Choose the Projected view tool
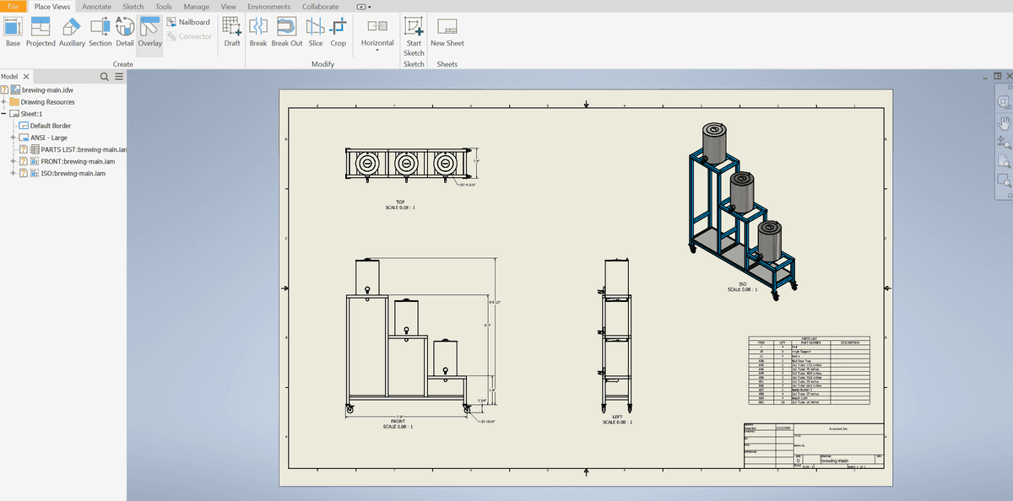The image size is (1013, 501). 41,32
